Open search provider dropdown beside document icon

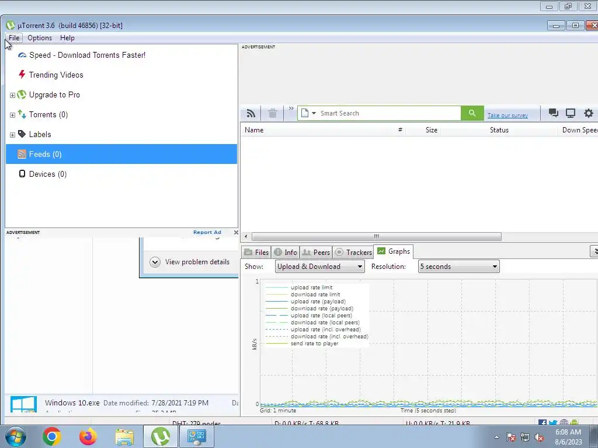(x=314, y=113)
